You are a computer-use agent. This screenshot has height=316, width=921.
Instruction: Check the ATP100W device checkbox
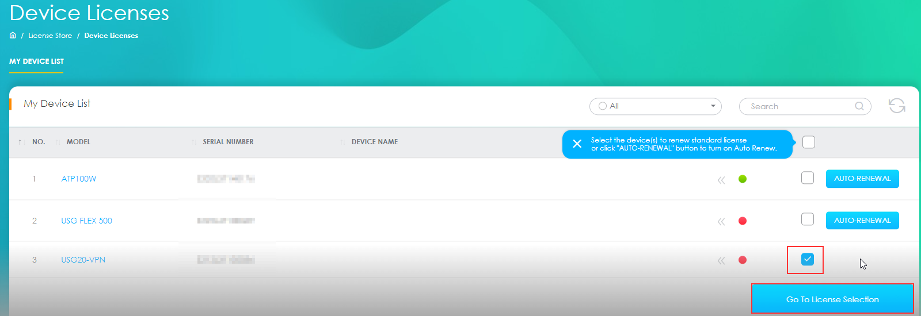point(807,178)
